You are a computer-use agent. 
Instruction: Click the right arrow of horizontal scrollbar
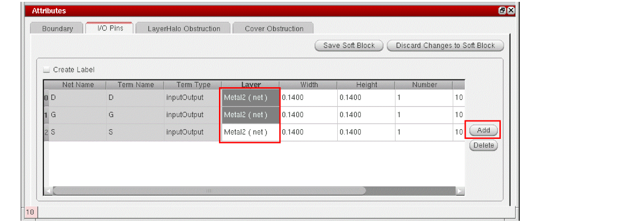(x=460, y=191)
